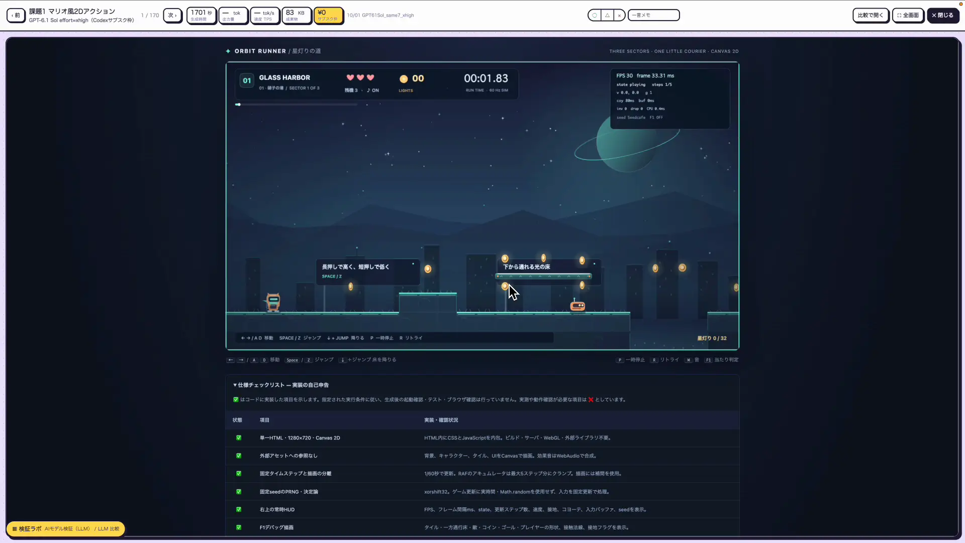Mark rating with the triangle icon
This screenshot has height=543, width=965.
[607, 15]
